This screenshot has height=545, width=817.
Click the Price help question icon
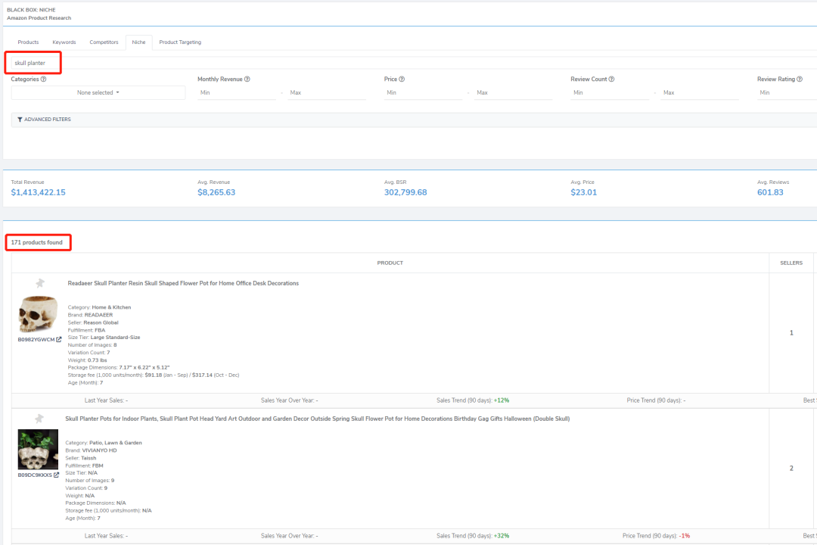point(402,79)
